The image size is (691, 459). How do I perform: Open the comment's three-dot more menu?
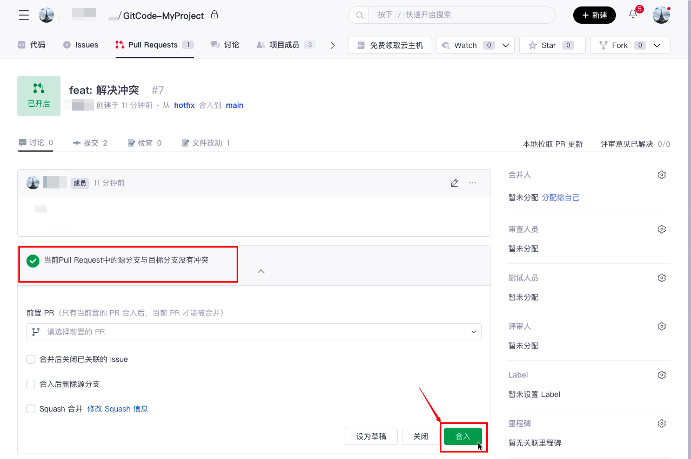pyautogui.click(x=473, y=183)
